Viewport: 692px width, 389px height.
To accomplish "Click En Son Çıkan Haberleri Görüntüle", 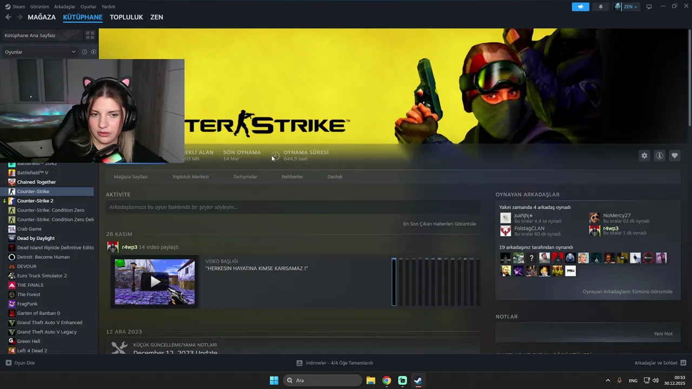I will (x=440, y=224).
